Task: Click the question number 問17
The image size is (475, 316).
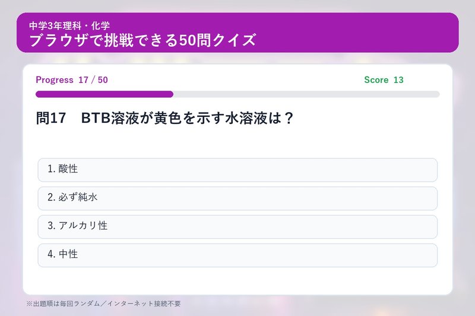Action: click(x=51, y=118)
